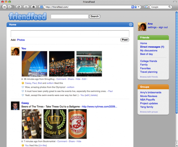Open Amy's bridesmaids group
The image size is (178, 147).
pyautogui.click(x=151, y=92)
